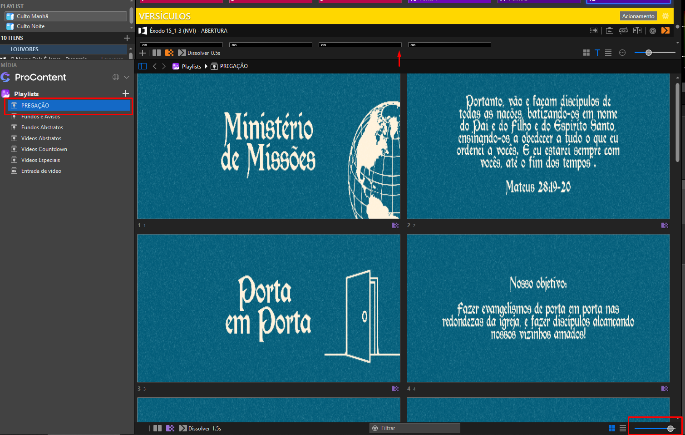Click the go-to-next arrow icon in presentation header
The width and height of the screenshot is (685, 435).
(594, 30)
